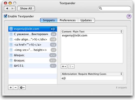Open Abbreviation: Require Matching Cases dropdown

coord(92,74)
